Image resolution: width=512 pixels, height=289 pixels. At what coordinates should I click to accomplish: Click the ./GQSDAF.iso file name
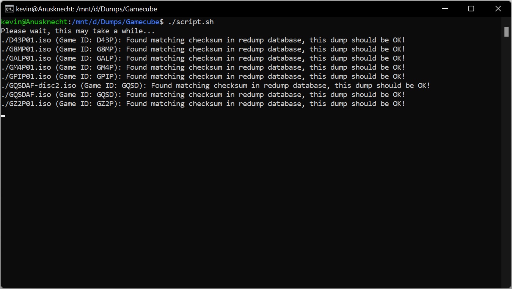click(26, 95)
